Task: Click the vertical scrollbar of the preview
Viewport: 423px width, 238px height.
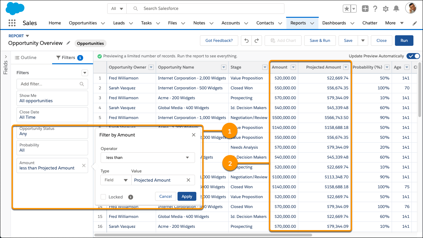Action: 420,89
